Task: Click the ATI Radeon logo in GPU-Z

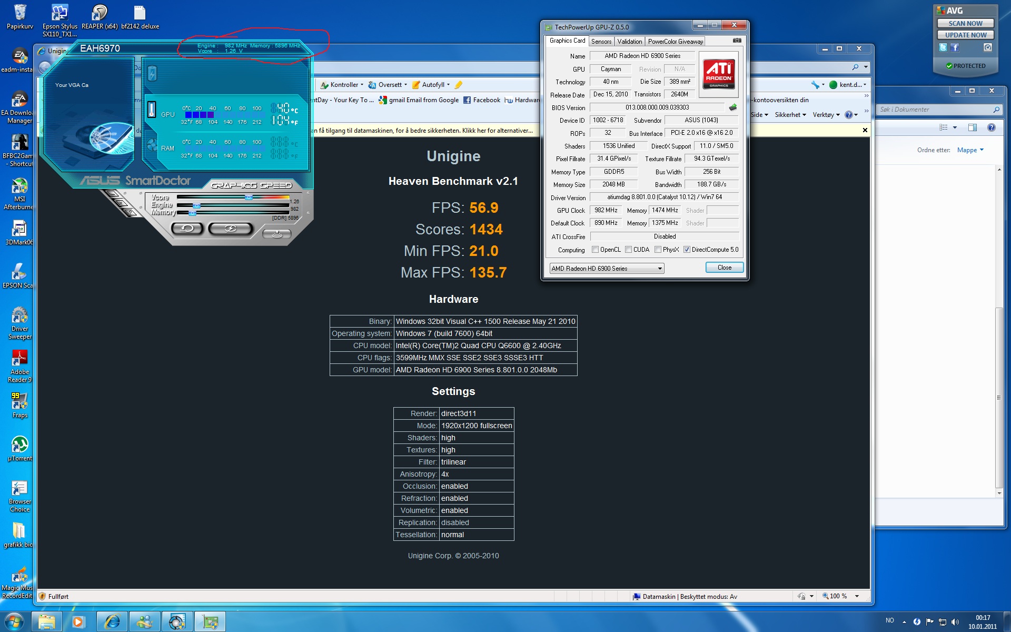Action: (719, 74)
